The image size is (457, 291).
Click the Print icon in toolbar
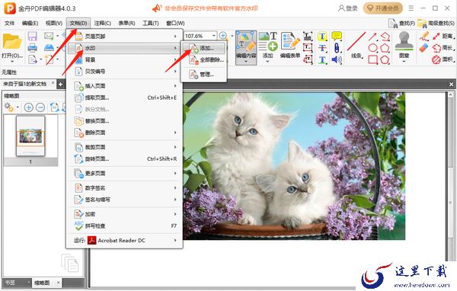32,48
